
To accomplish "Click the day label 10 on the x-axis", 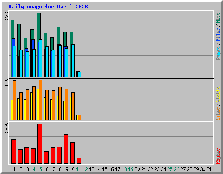I will click(x=72, y=169).
